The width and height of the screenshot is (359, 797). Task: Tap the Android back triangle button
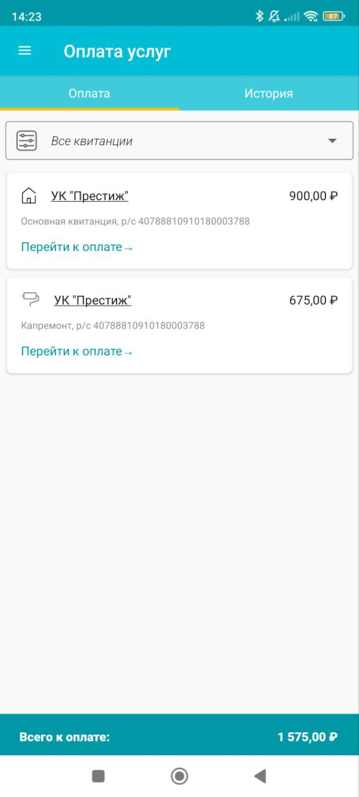click(x=261, y=775)
